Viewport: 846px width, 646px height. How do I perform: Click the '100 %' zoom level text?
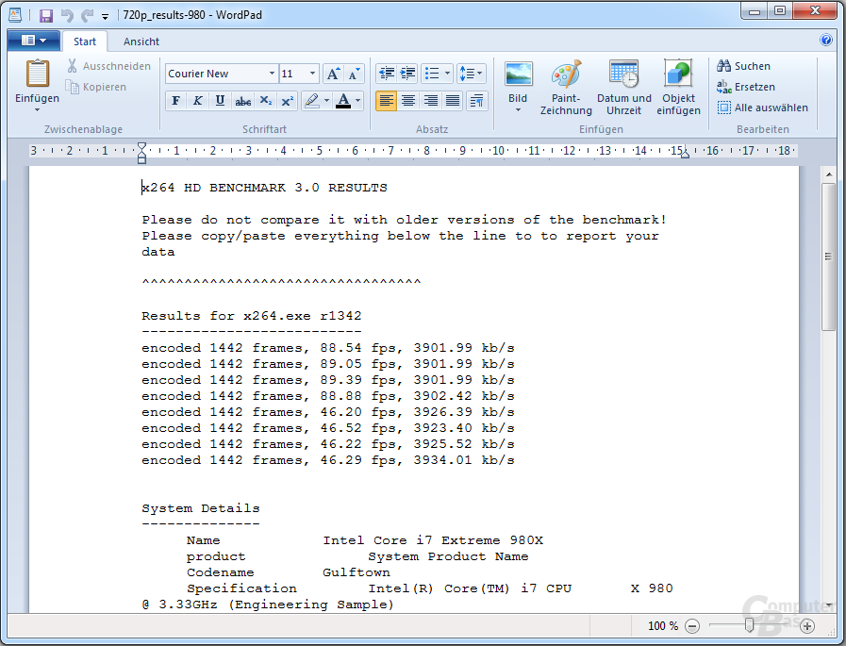(663, 626)
